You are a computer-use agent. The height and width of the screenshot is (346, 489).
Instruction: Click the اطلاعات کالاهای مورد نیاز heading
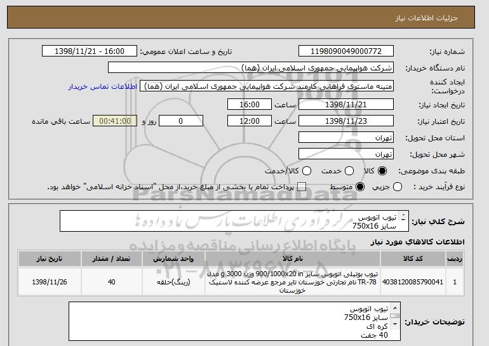[x=418, y=242]
